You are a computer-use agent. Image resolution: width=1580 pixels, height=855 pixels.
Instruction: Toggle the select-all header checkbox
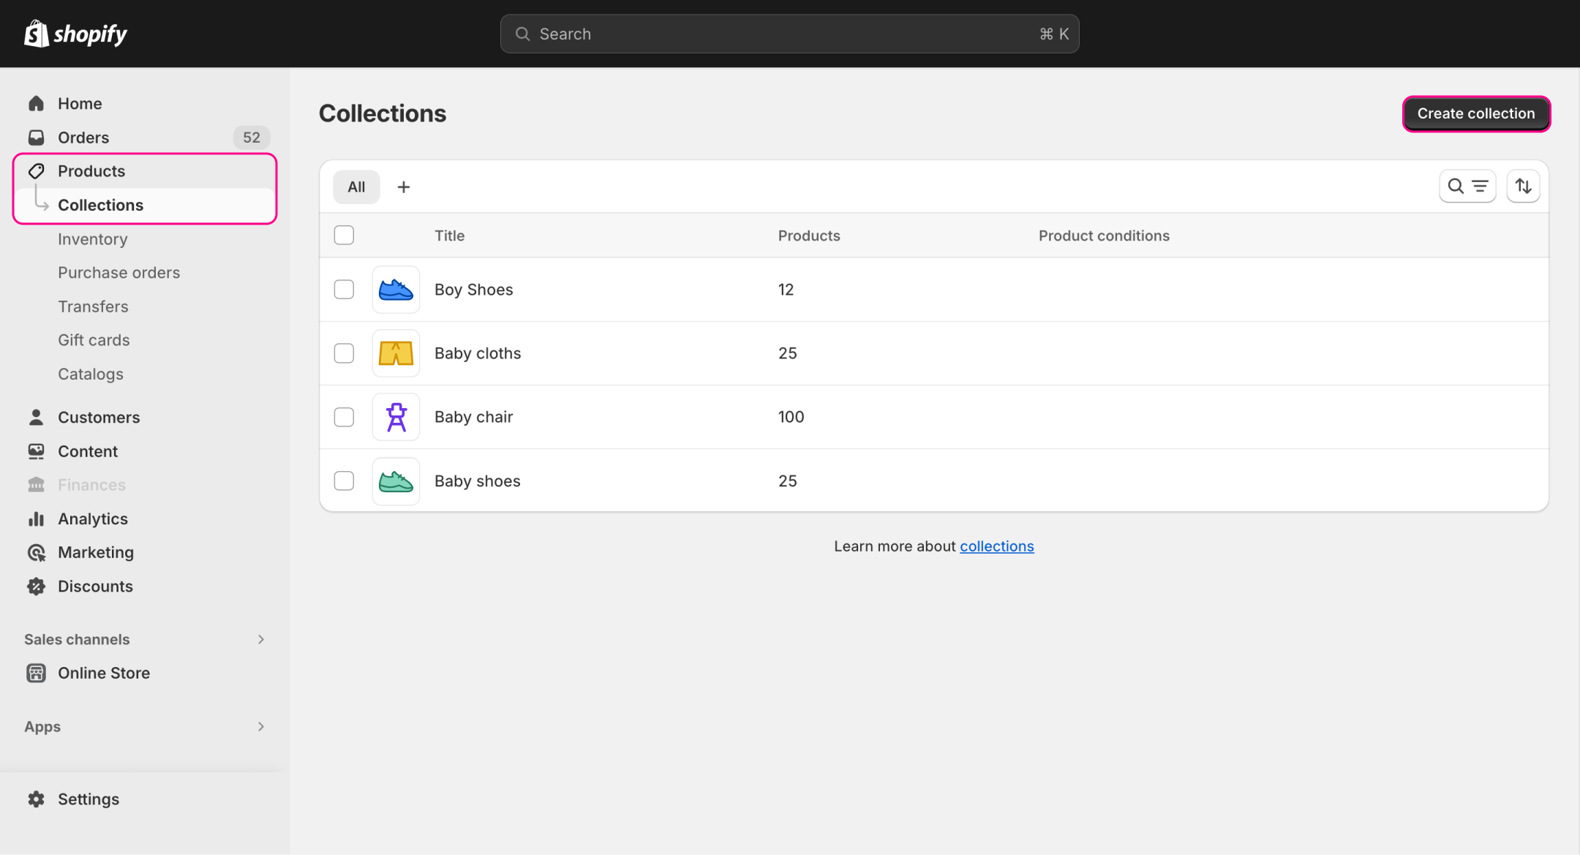[344, 236]
